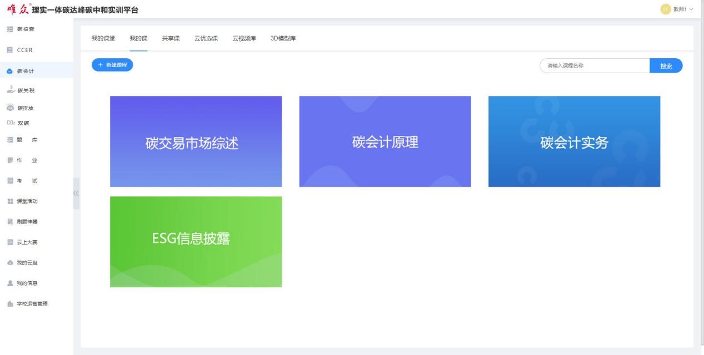The width and height of the screenshot is (704, 355).
Task: Click the 课堂活动 grid icon
Action: 10,201
